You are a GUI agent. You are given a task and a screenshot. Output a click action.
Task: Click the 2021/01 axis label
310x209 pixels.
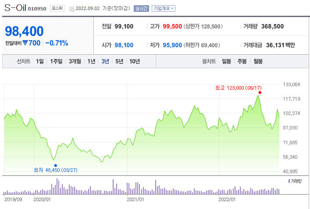point(135,199)
